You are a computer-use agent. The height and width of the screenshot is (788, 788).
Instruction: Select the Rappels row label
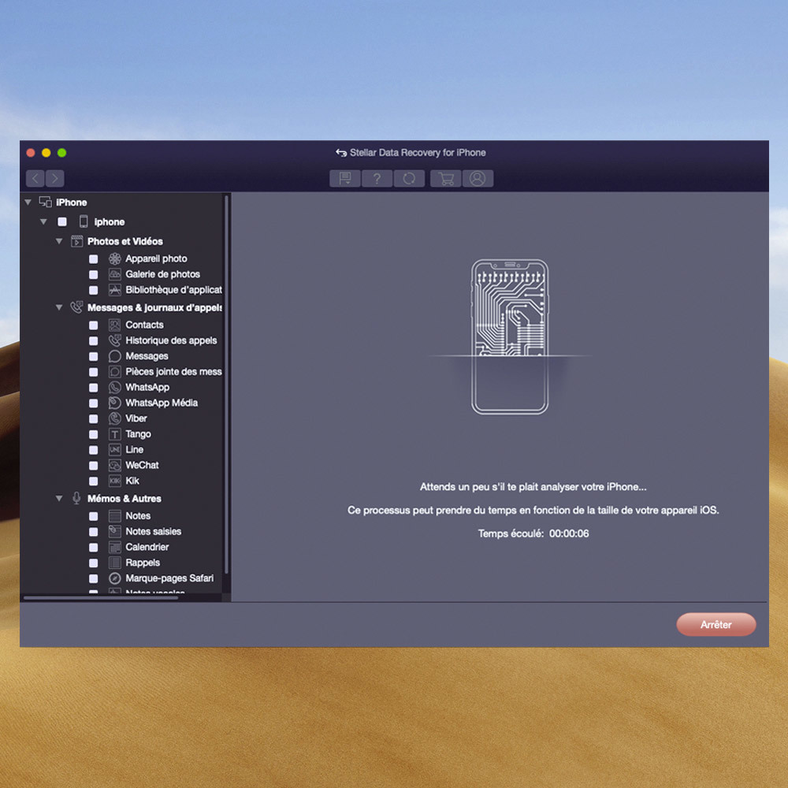pos(143,563)
